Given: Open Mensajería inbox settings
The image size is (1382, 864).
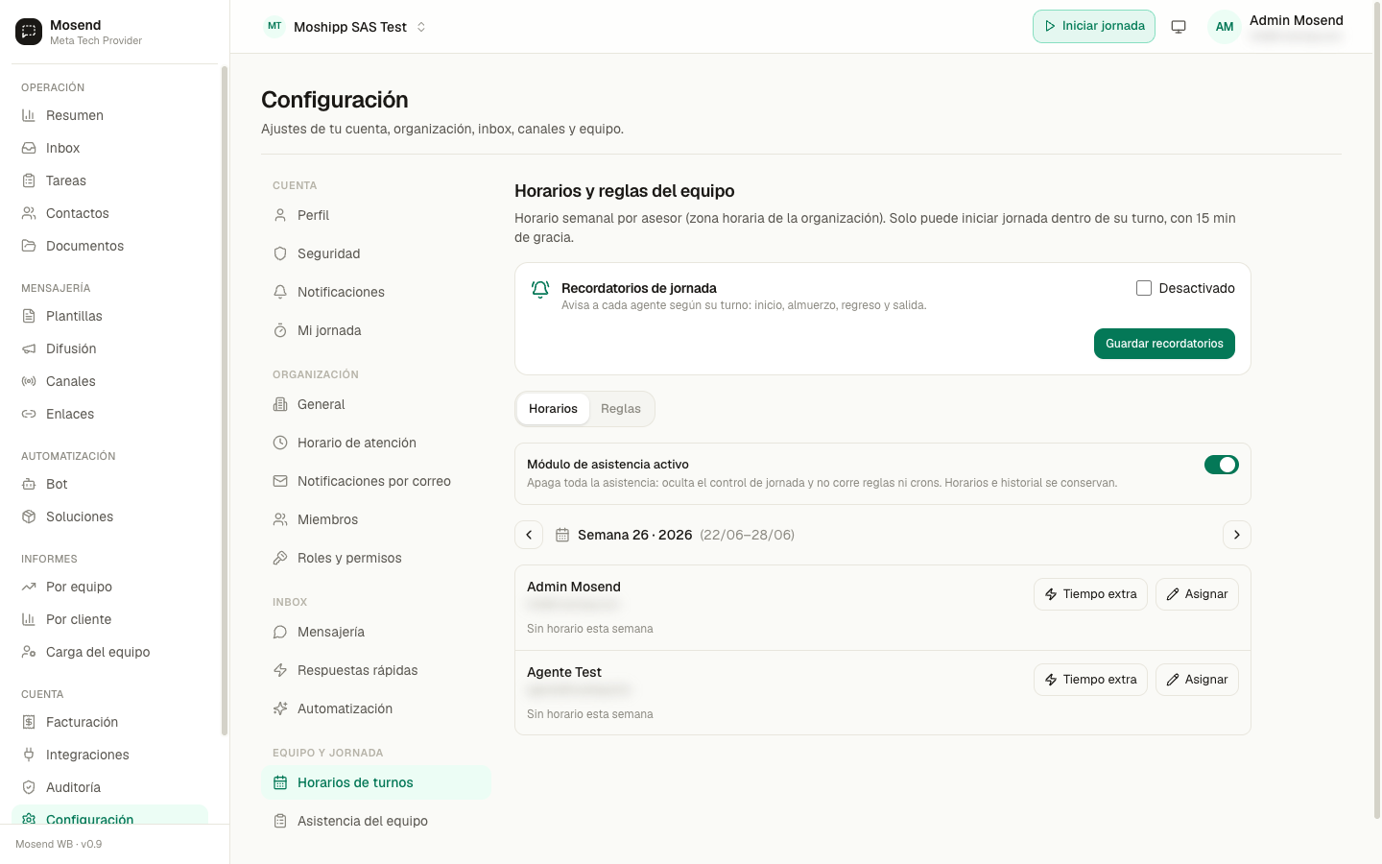Looking at the screenshot, I should click(x=376, y=632).
